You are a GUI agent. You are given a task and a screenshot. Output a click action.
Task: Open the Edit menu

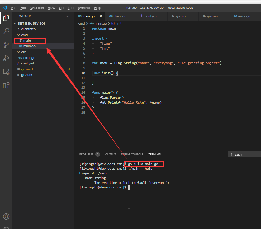(x=23, y=8)
